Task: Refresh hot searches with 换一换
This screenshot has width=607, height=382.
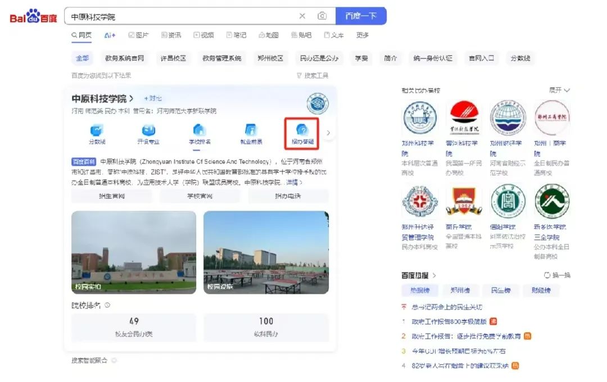Action: click(558, 275)
